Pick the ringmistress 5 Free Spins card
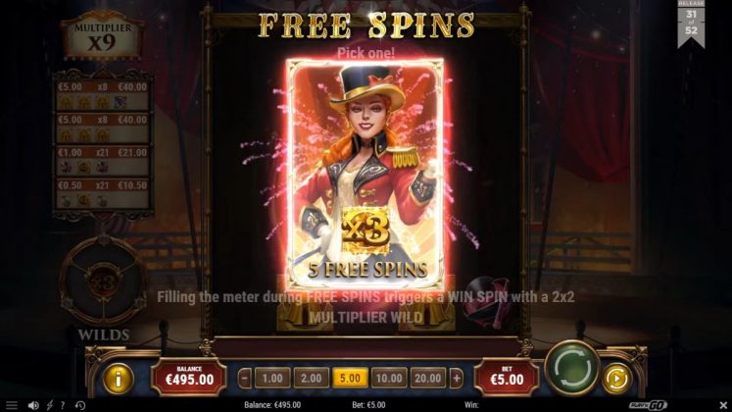The image size is (732, 412). [366, 174]
